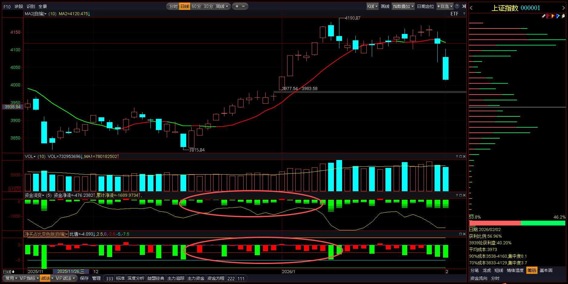This screenshot has width=568, height=284.
Task: Go to the previous stock with the left arrow
Action: tap(471, 8)
